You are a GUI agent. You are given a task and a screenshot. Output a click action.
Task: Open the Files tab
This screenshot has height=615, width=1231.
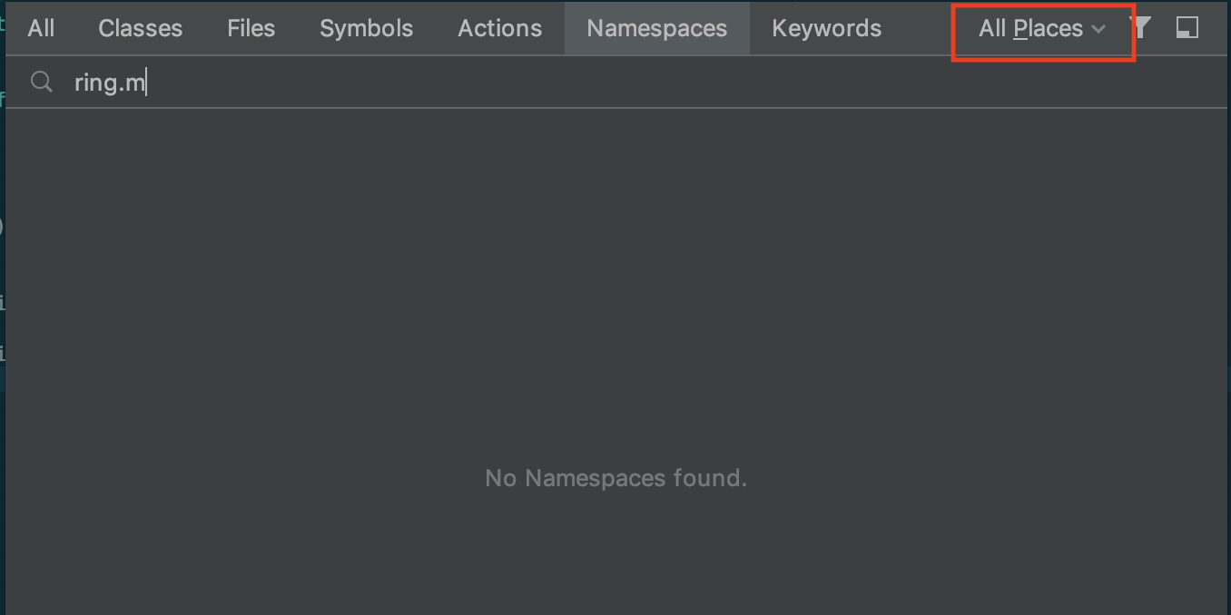(x=251, y=27)
